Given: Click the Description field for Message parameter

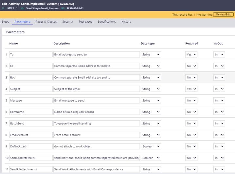Looking at the screenshot, I should (97, 100).
